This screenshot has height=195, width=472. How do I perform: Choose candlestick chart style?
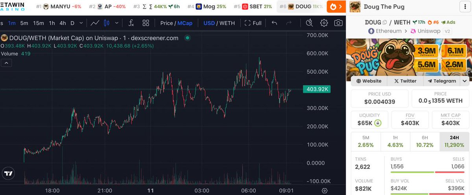[106, 23]
